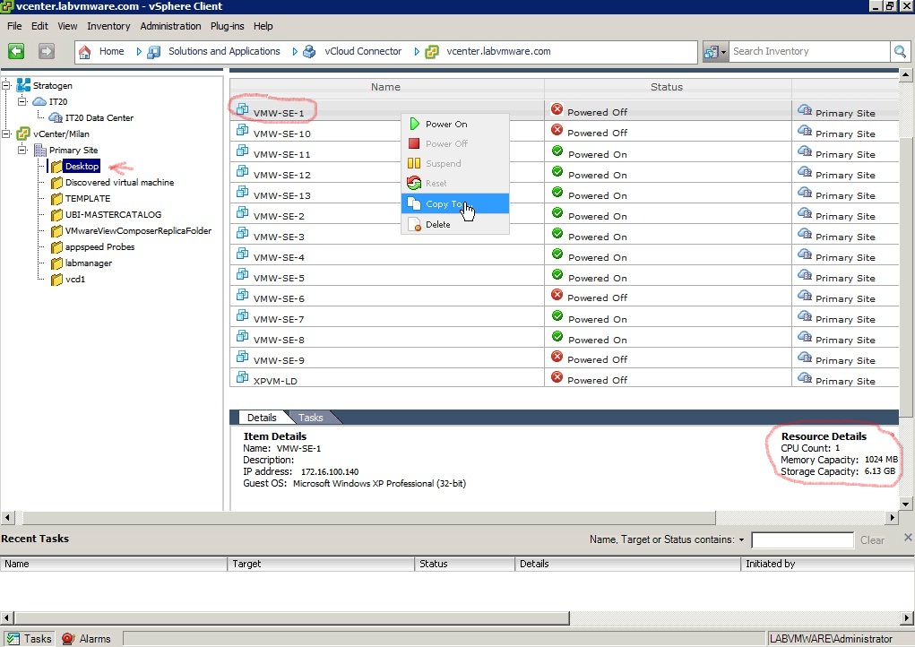Click green powered-on status icon for VMW-SE-2
Viewport: 915px width, 647px height.
(x=557, y=213)
